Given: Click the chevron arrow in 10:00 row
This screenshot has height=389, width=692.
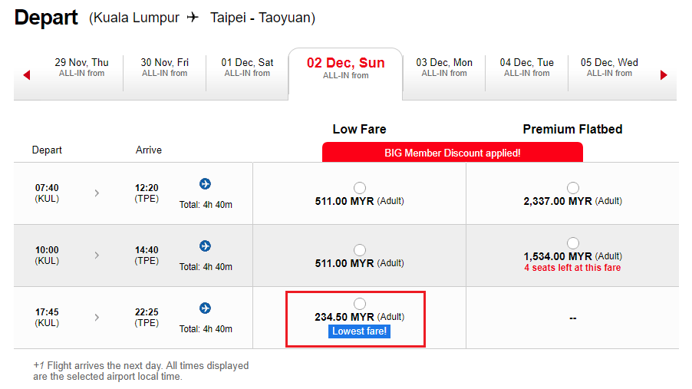Looking at the screenshot, I should point(97,255).
